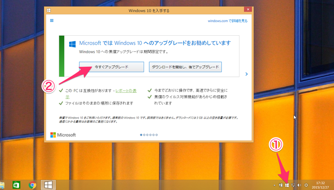Click the Microsoft logo at dialog bottom

pyautogui.click(x=63, y=135)
